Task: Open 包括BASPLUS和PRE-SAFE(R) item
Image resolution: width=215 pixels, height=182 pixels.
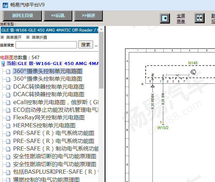Action: (x=56, y=172)
